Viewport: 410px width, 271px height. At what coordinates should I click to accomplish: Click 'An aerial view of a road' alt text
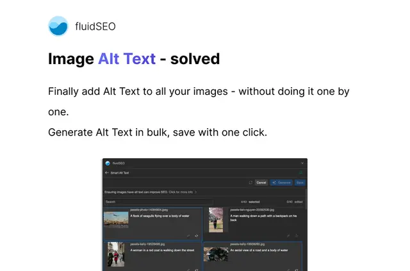pyautogui.click(x=259, y=250)
